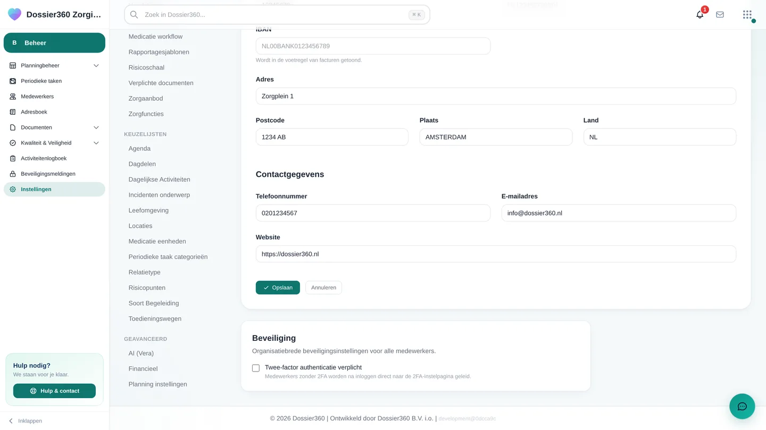Open the Beheer section switcher
Image resolution: width=766 pixels, height=430 pixels.
(x=54, y=43)
